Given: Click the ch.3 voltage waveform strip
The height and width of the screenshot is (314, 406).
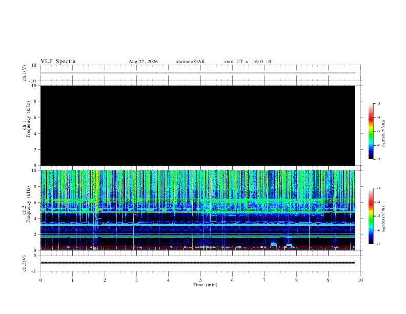Looking at the screenshot, I should click(198, 263).
